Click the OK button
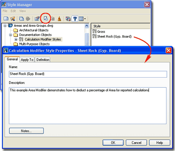 [x=113, y=142]
